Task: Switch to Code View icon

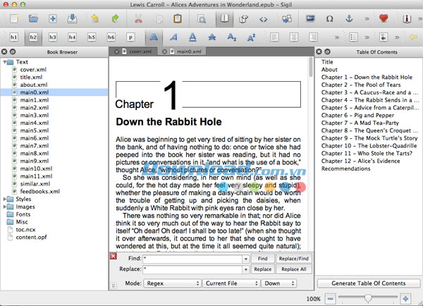Action: 263,18
